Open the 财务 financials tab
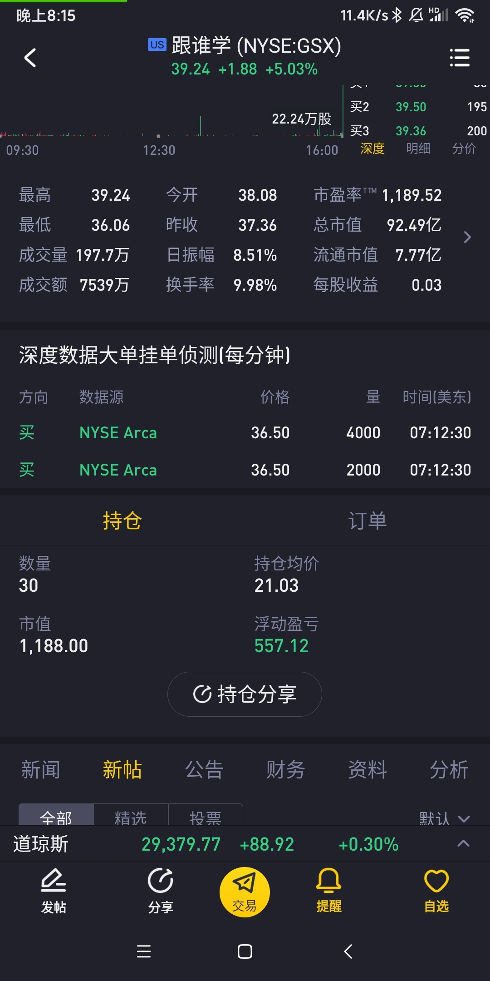 285,770
